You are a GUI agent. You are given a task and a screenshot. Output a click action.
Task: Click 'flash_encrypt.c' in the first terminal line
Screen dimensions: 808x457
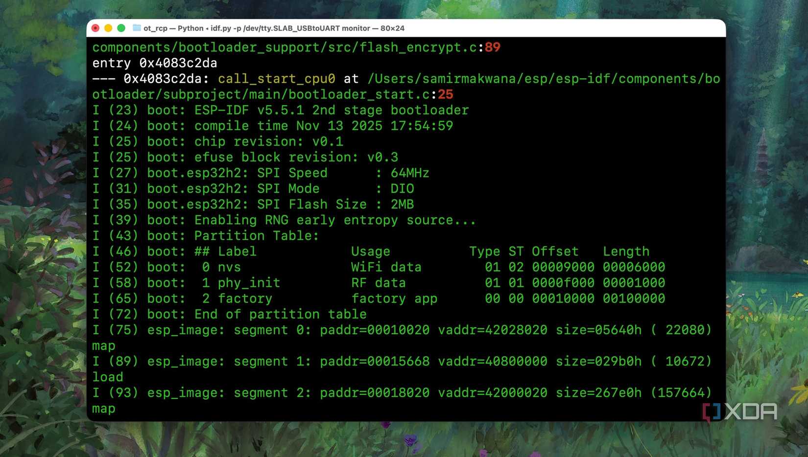(418, 47)
